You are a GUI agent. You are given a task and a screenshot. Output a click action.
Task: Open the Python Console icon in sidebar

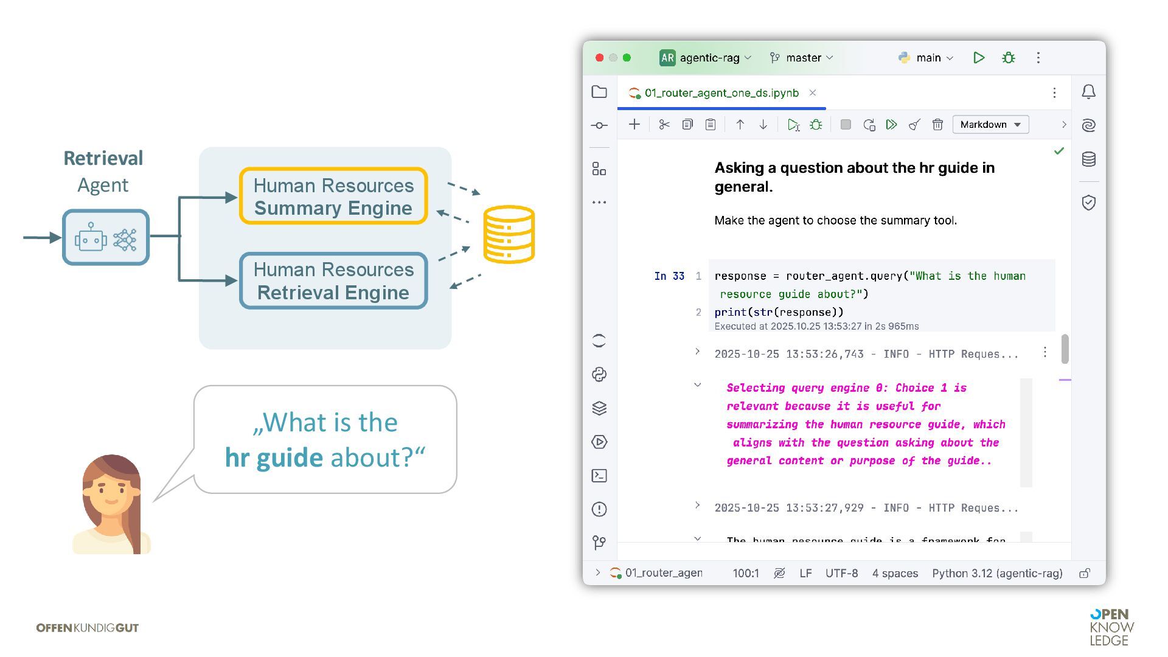pos(599,375)
